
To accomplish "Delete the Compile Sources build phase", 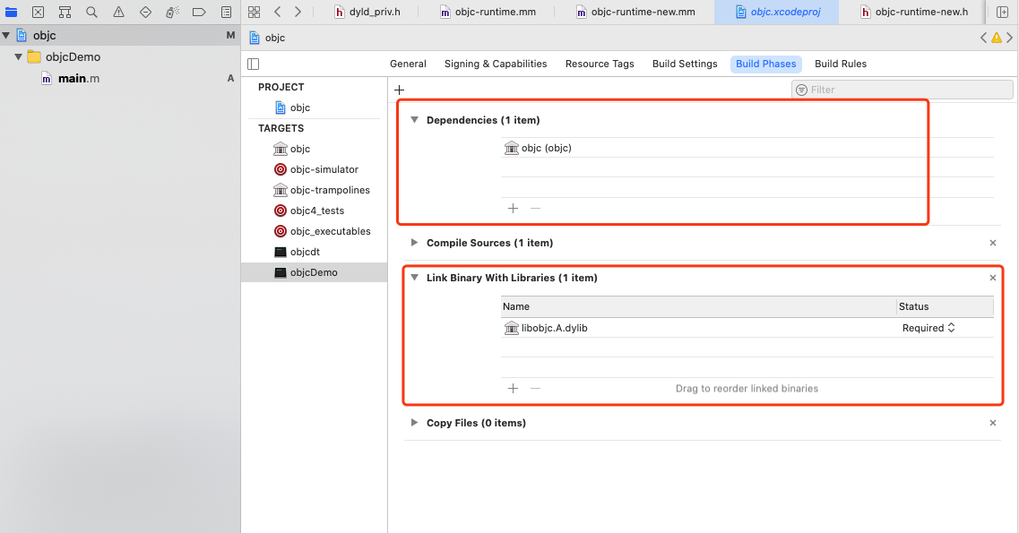I will 992,243.
